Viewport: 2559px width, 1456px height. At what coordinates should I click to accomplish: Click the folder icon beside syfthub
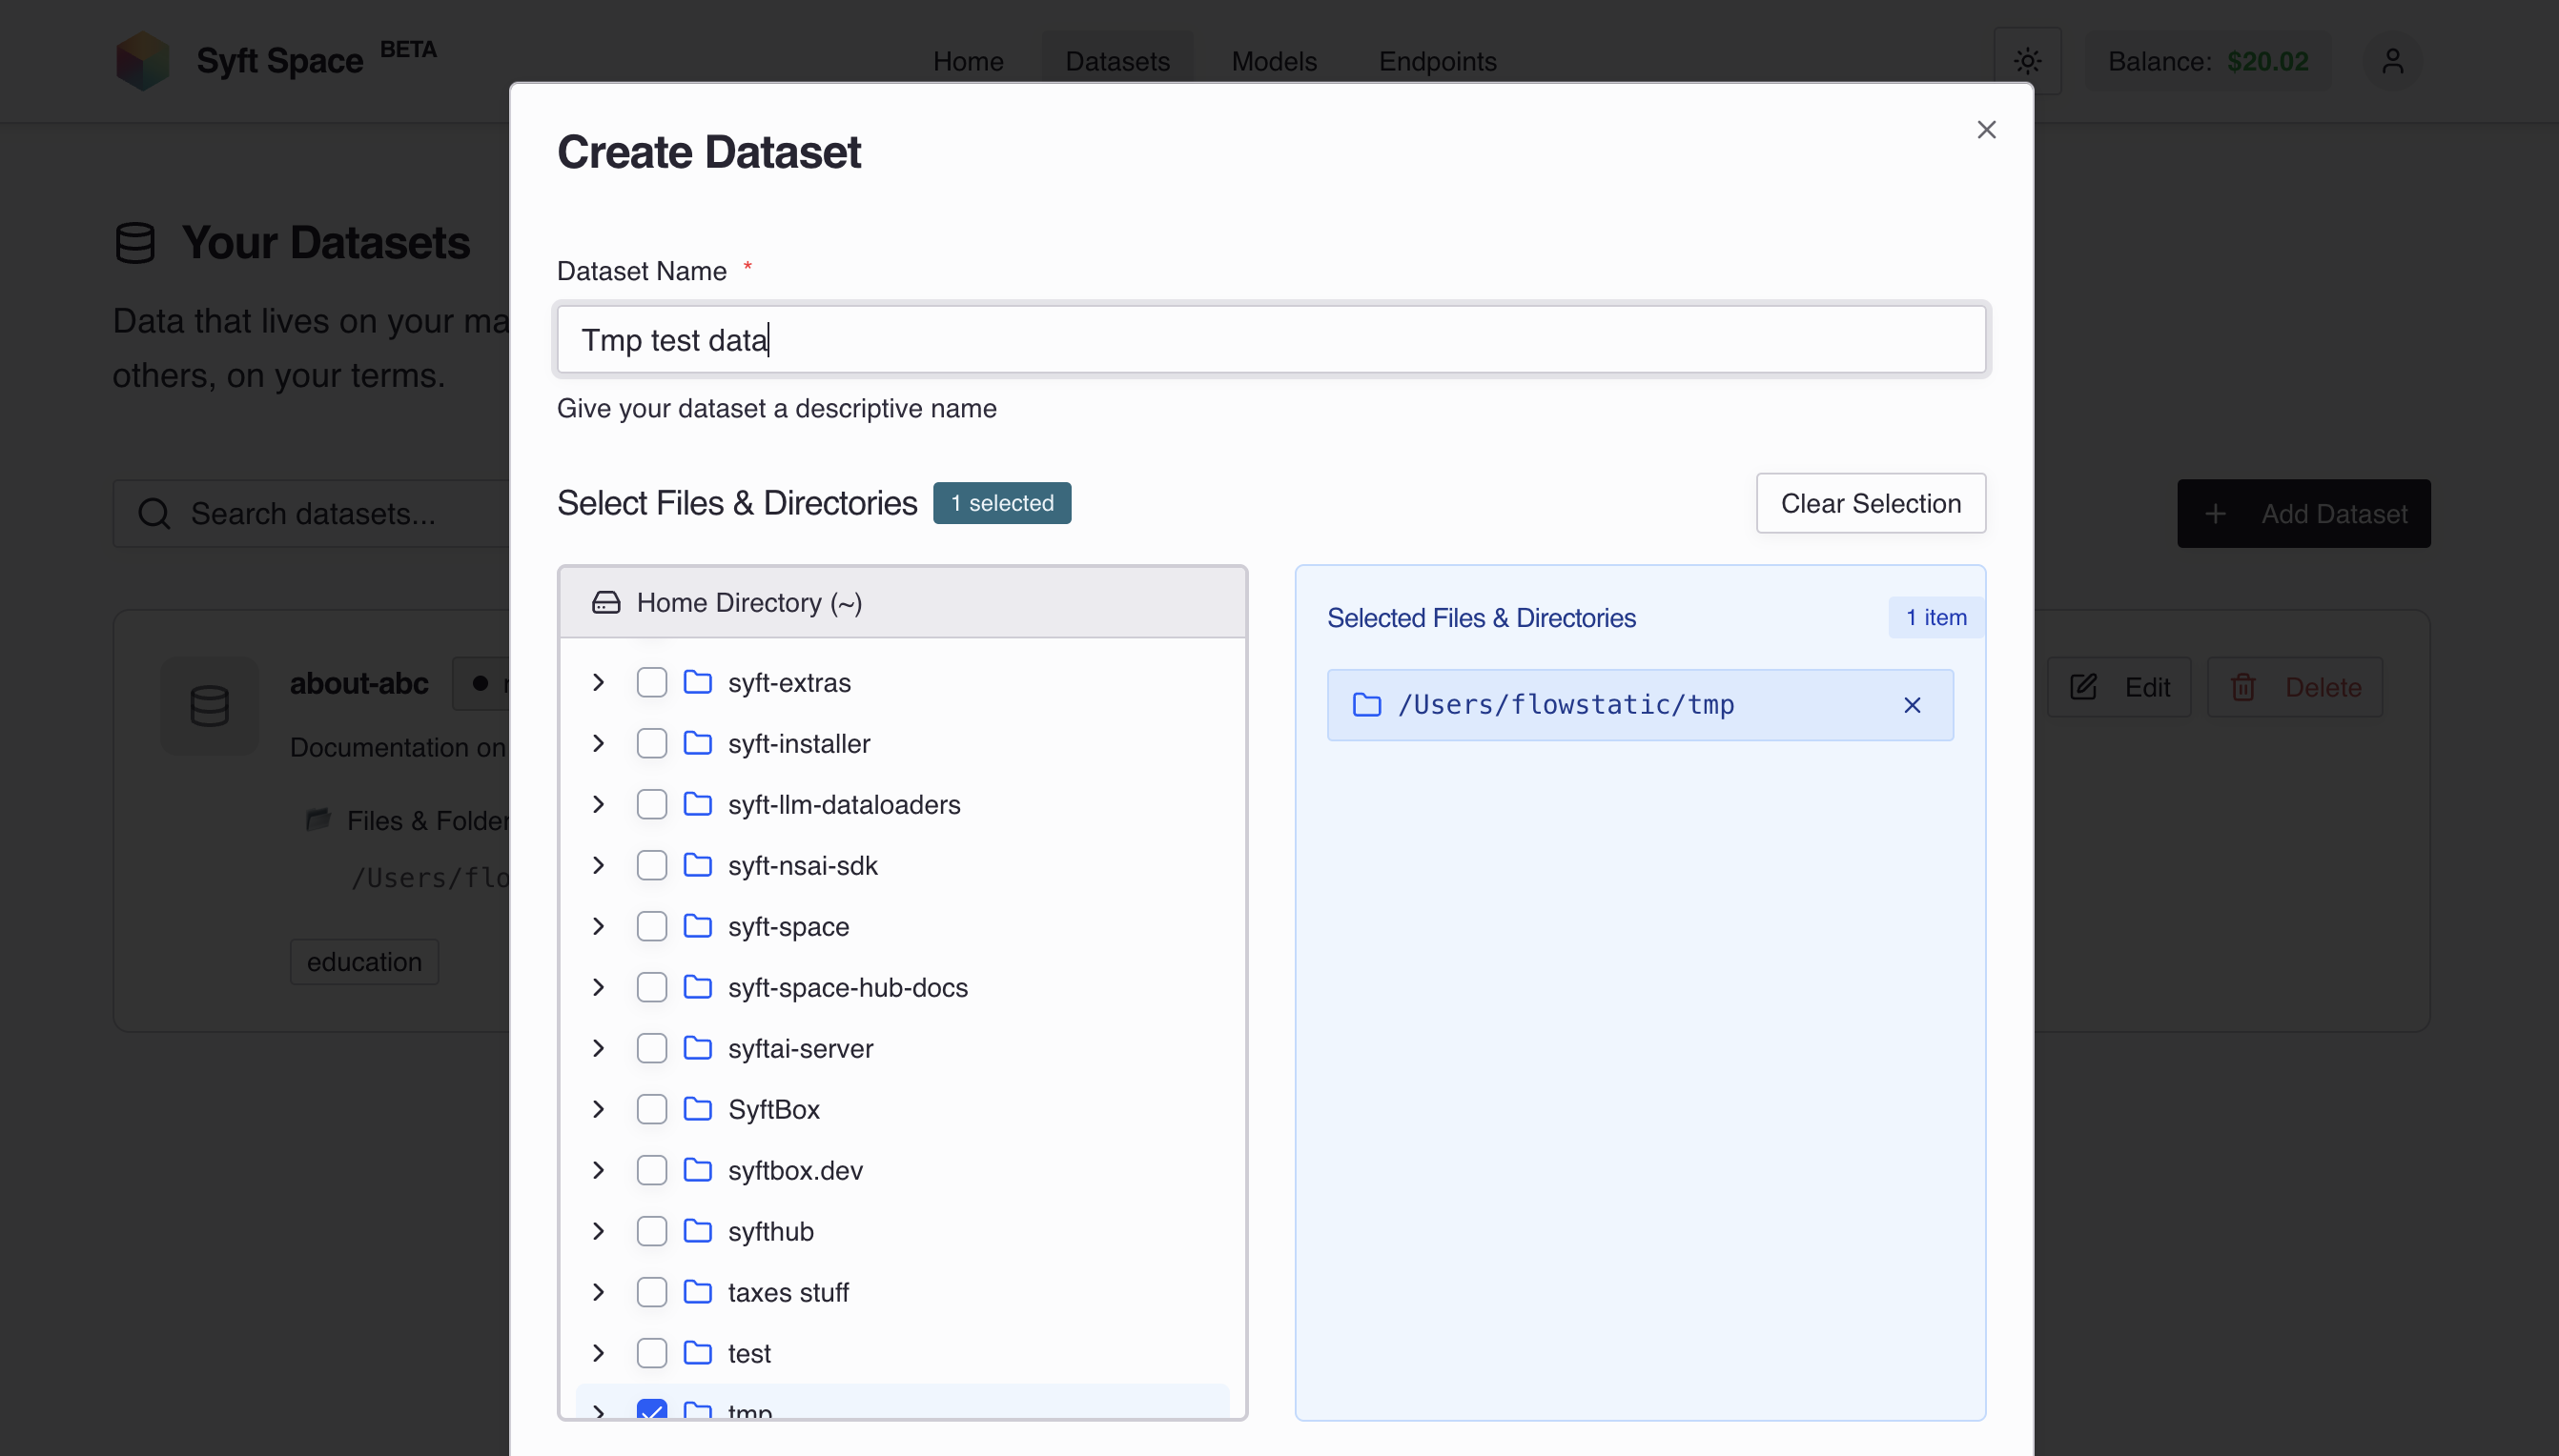point(697,1231)
